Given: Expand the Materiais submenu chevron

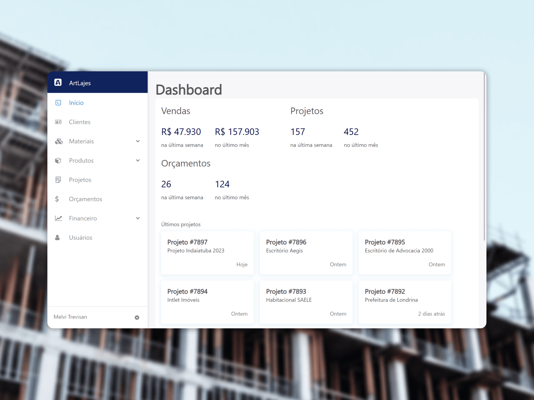Looking at the screenshot, I should pyautogui.click(x=138, y=141).
